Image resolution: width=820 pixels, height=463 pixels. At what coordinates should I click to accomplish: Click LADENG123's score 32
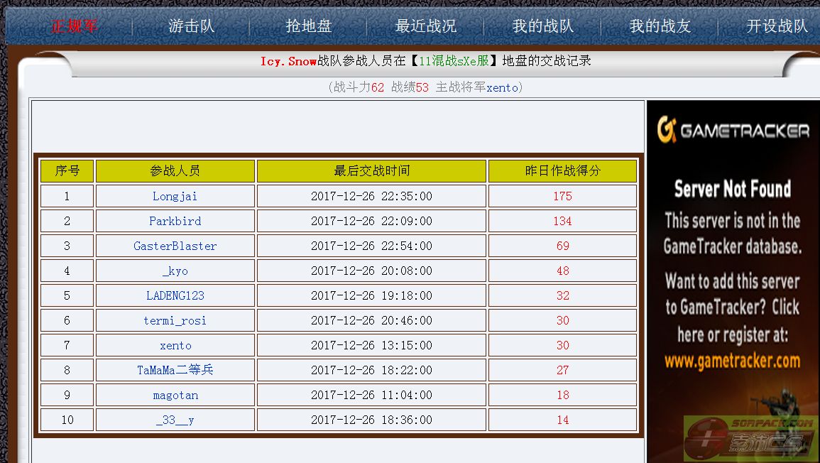(x=563, y=295)
